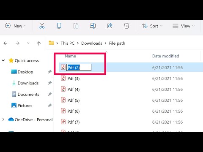This screenshot has width=203, height=152.
Task: Click the pin icon beside Documents
Action: pyautogui.click(x=49, y=94)
